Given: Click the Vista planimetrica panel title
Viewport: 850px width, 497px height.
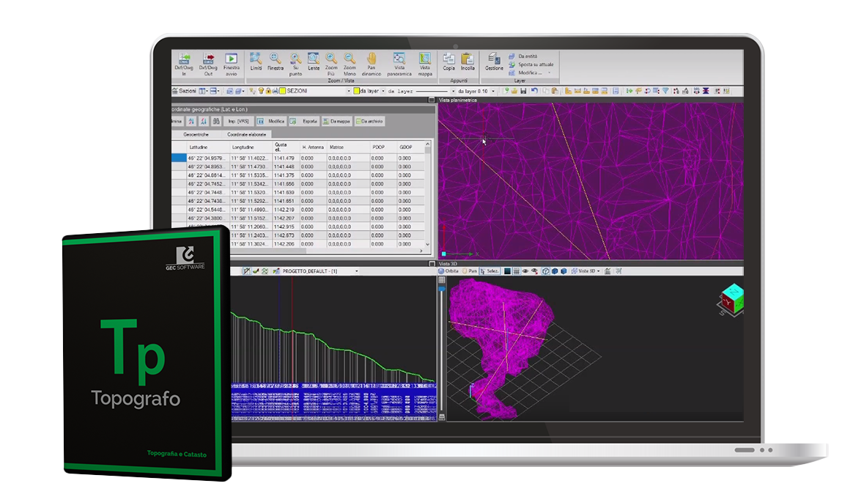Looking at the screenshot, I should (457, 100).
